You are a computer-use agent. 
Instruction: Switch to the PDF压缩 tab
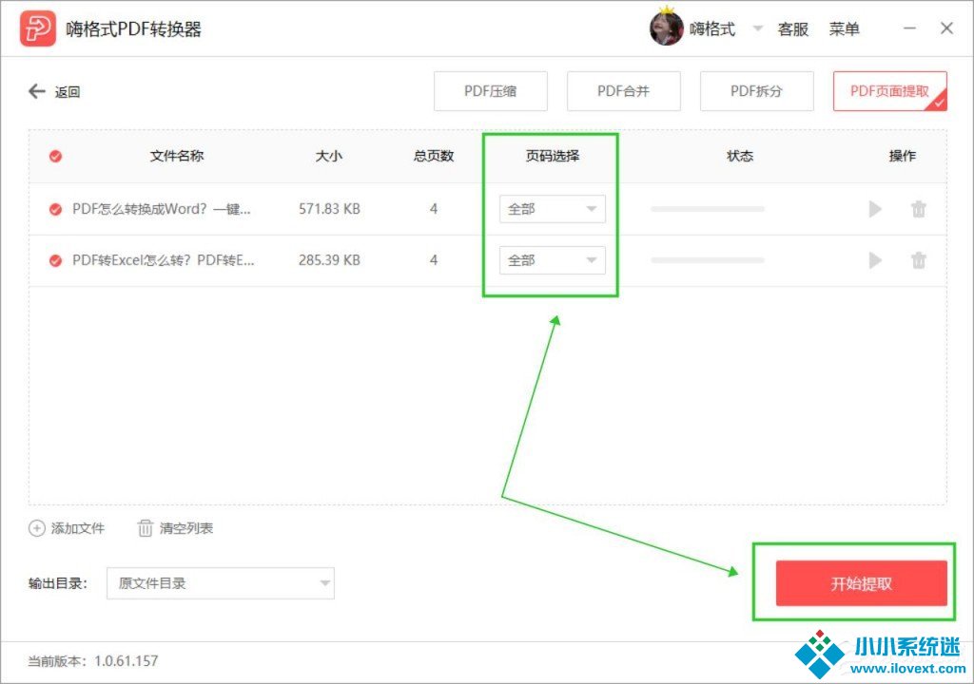click(491, 91)
